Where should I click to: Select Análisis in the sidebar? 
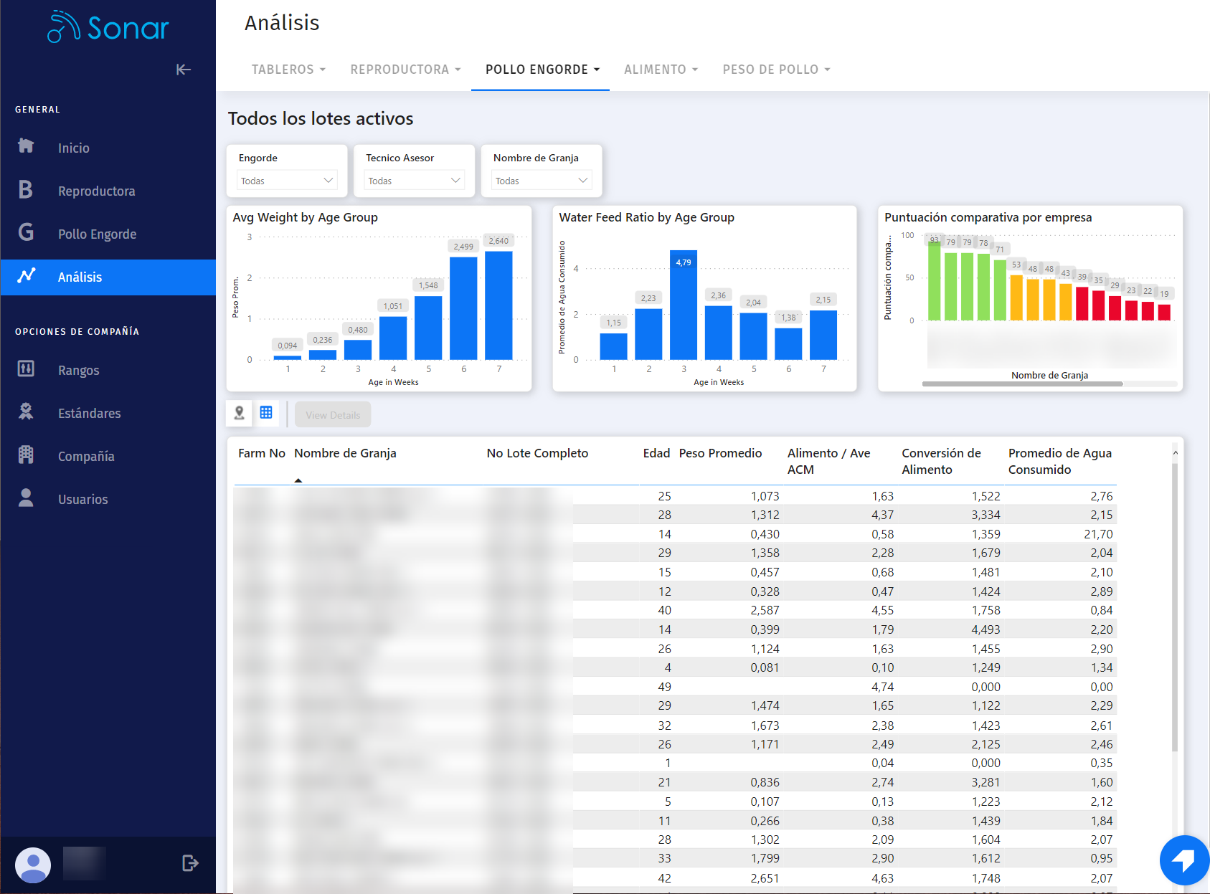point(108,277)
